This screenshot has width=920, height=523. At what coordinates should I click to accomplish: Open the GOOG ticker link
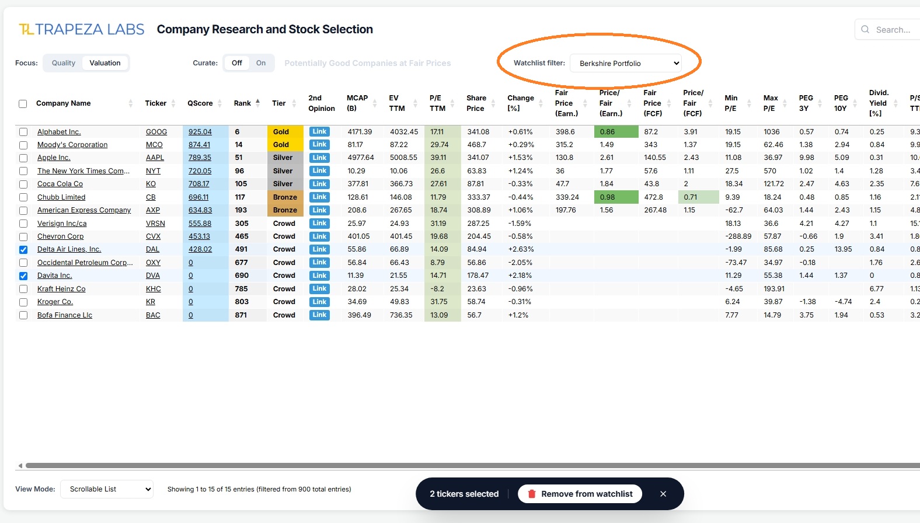tap(156, 132)
